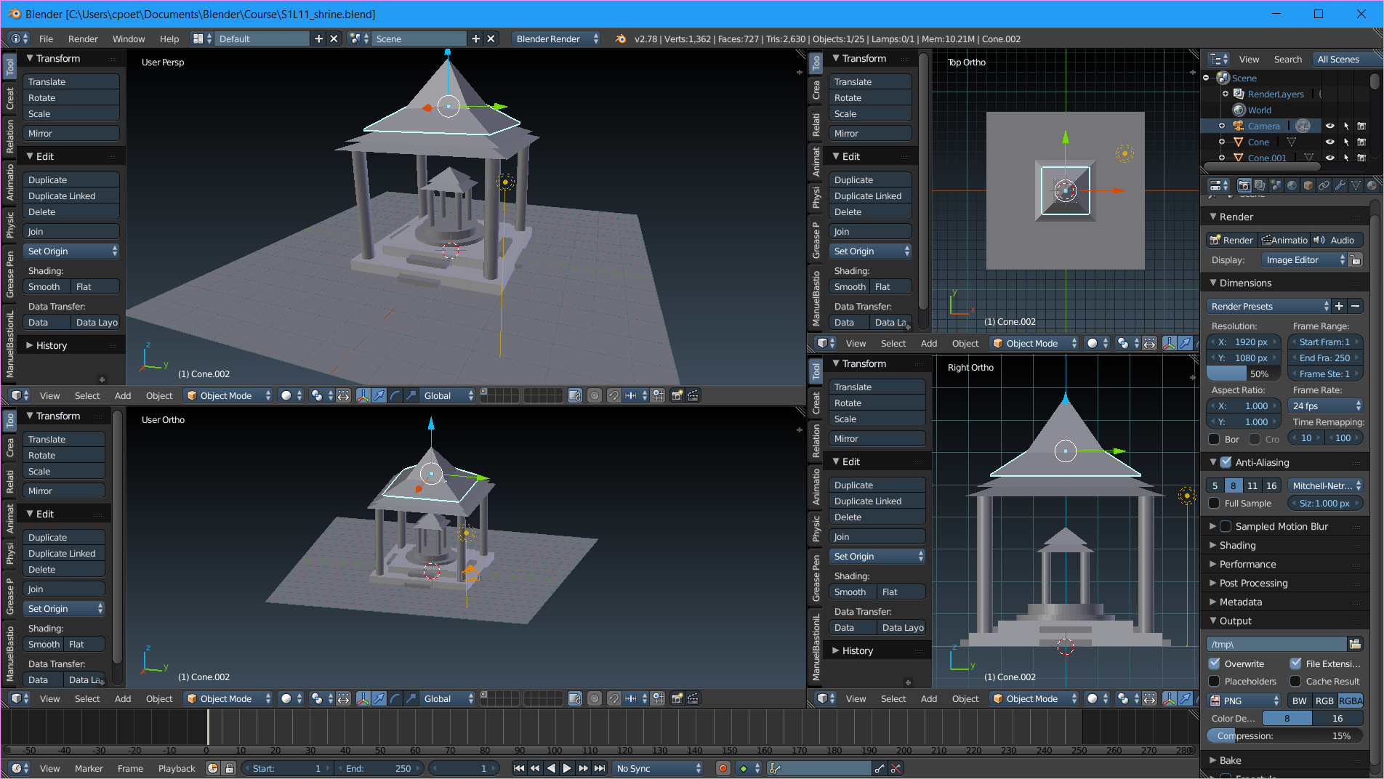The image size is (1384, 779).
Task: Click Translate button in User Persp tool shelf
Action: click(x=71, y=81)
